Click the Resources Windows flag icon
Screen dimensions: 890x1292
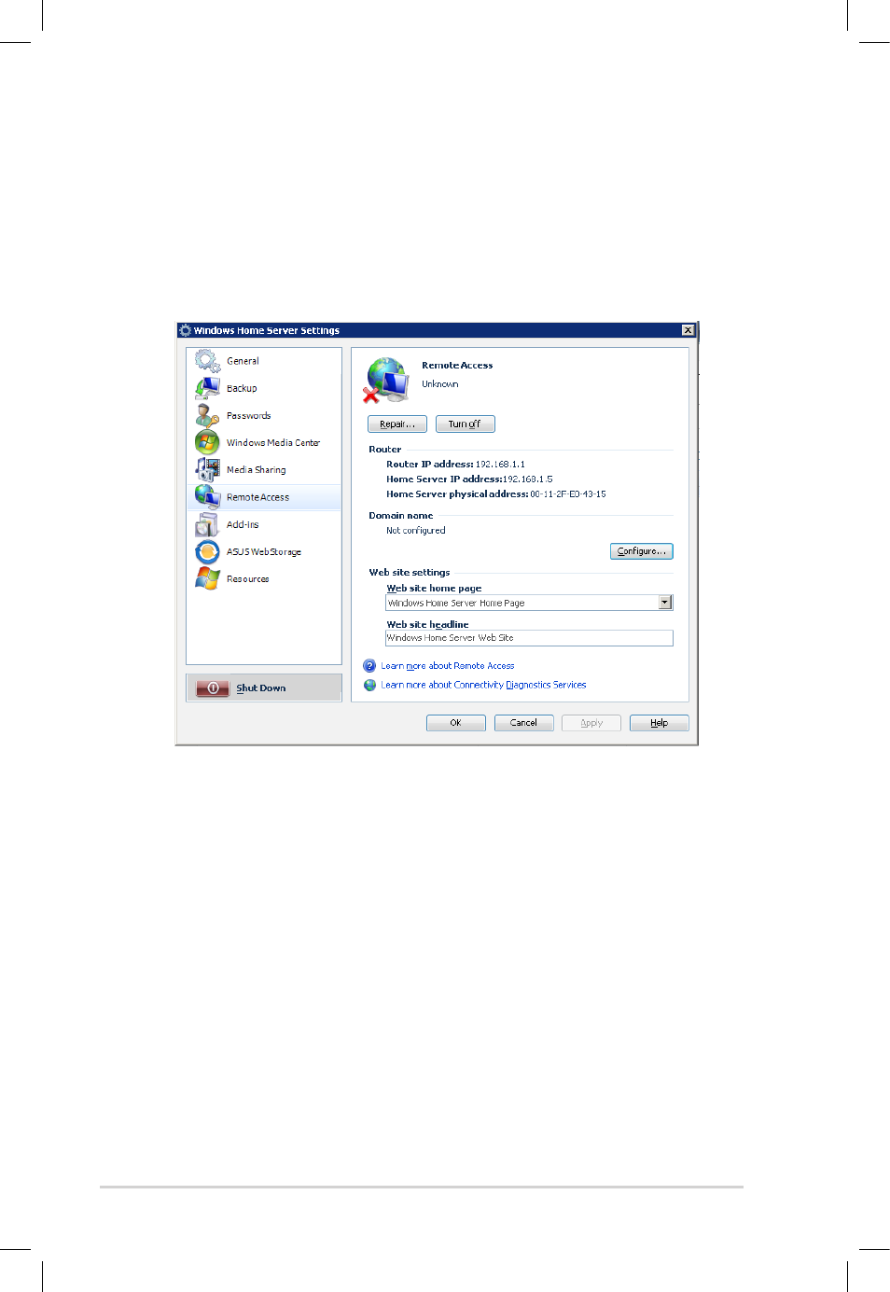(x=207, y=578)
